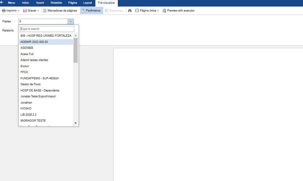Toggle the Parâmetros panel button
This screenshot has height=181, width=303.
click(91, 11)
